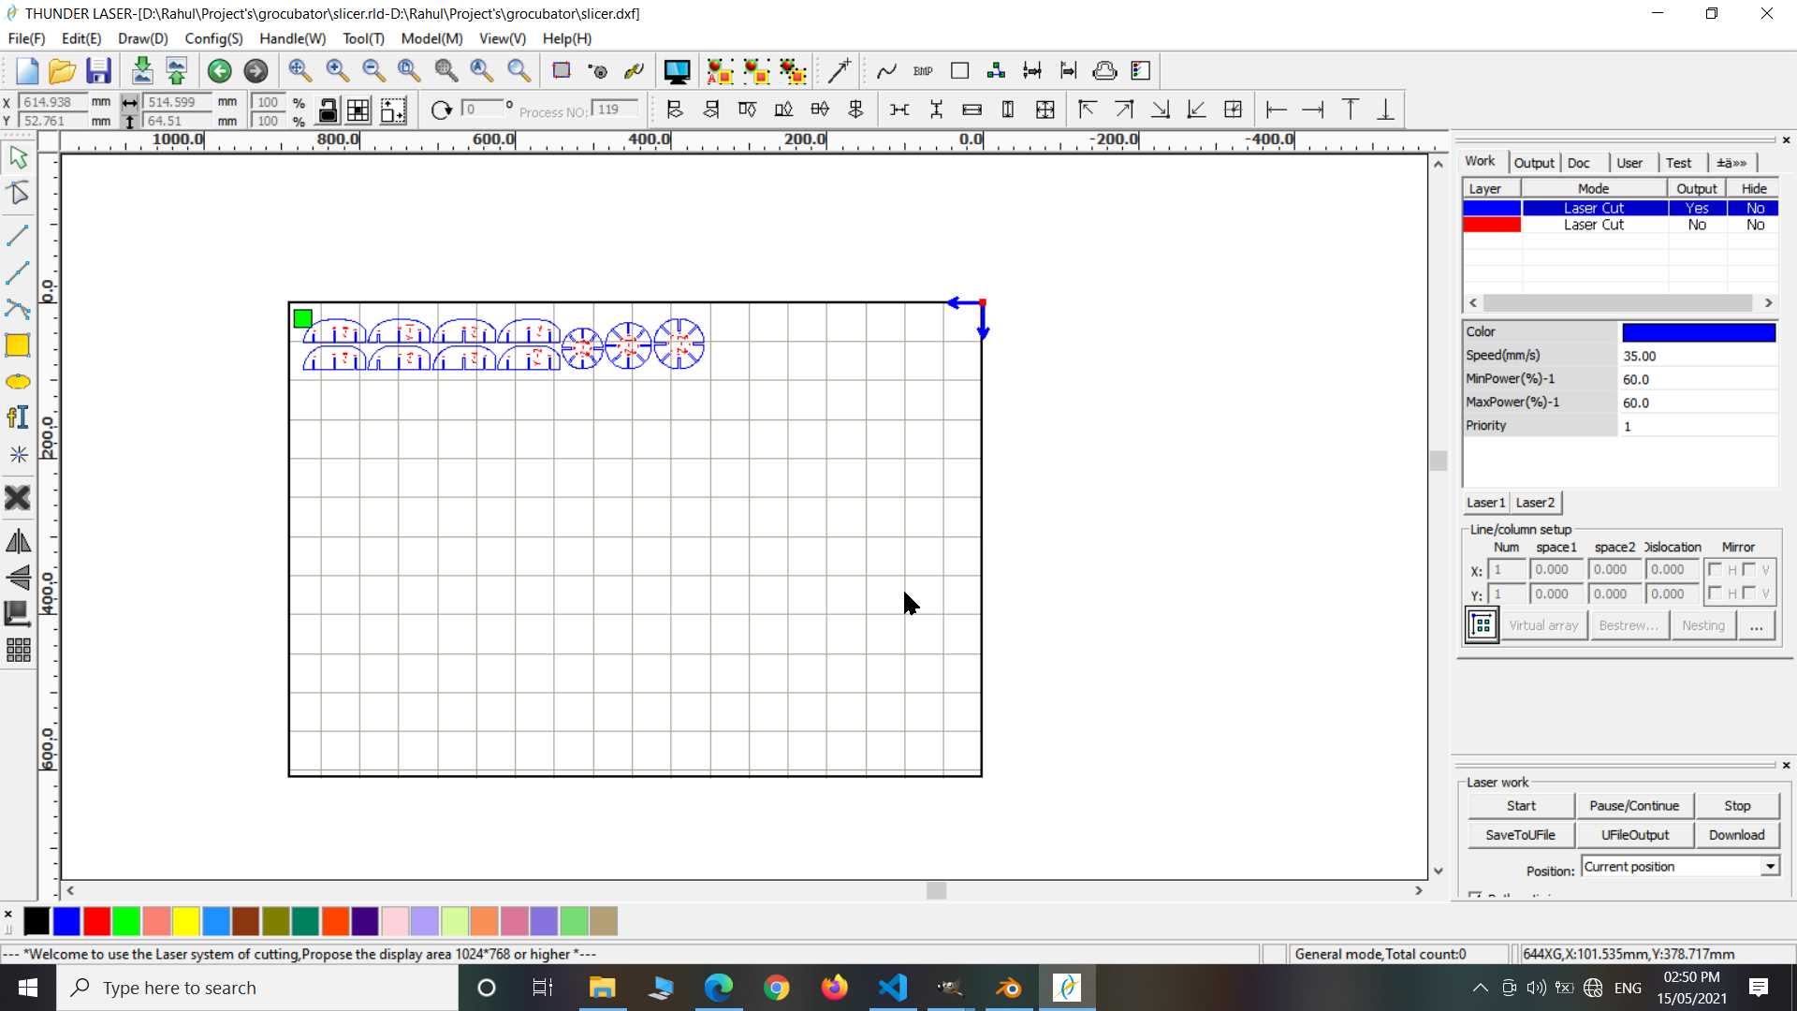The height and width of the screenshot is (1011, 1797).
Task: Toggle Hide No on red layer
Action: pyautogui.click(x=1755, y=225)
